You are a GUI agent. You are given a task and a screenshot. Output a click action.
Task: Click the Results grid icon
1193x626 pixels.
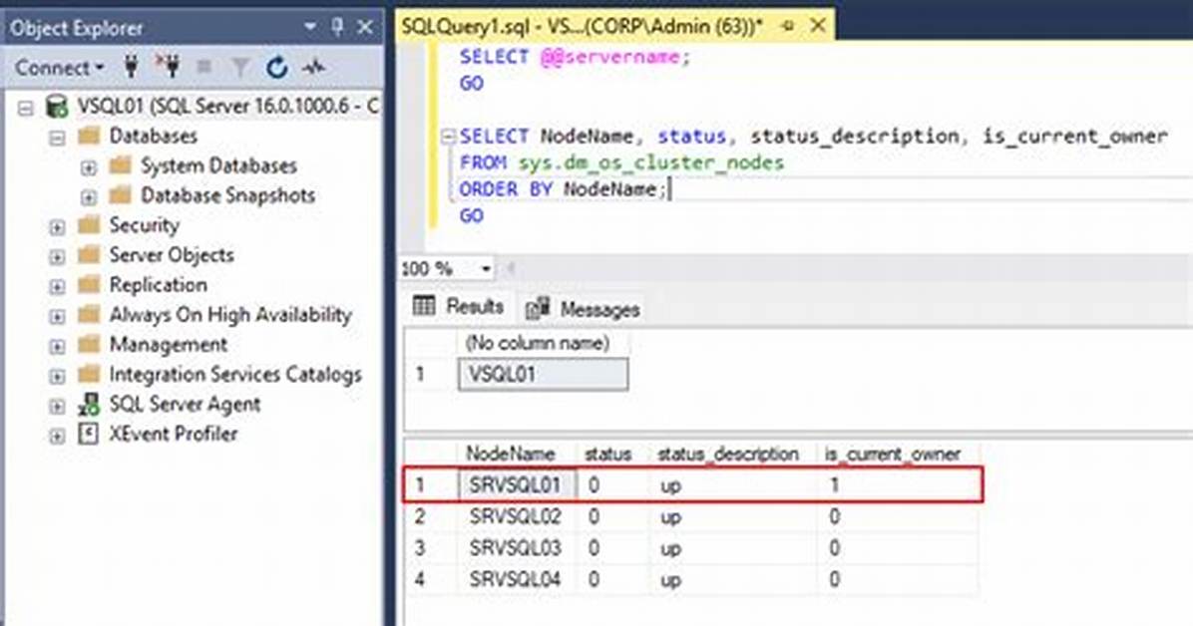pos(424,306)
